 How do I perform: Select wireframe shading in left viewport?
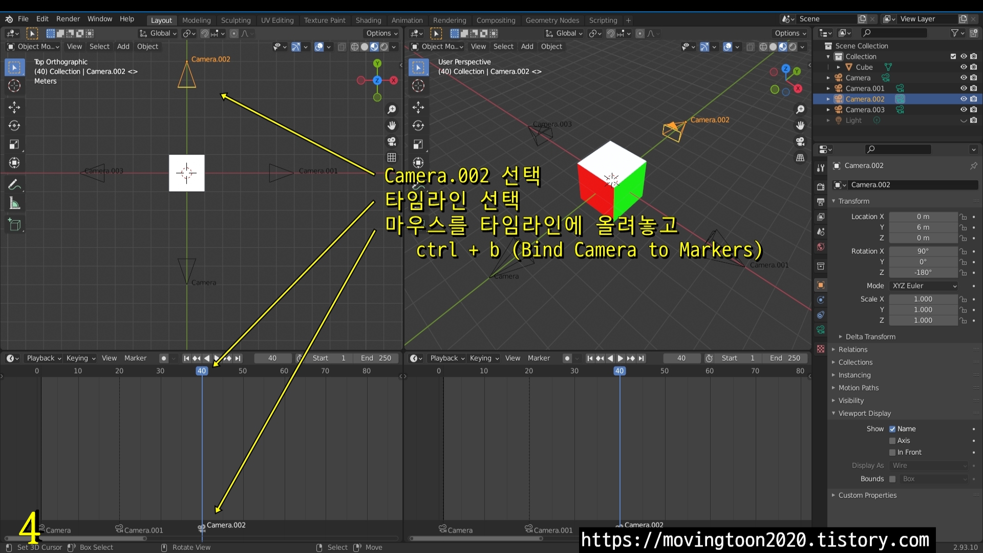[x=354, y=47]
